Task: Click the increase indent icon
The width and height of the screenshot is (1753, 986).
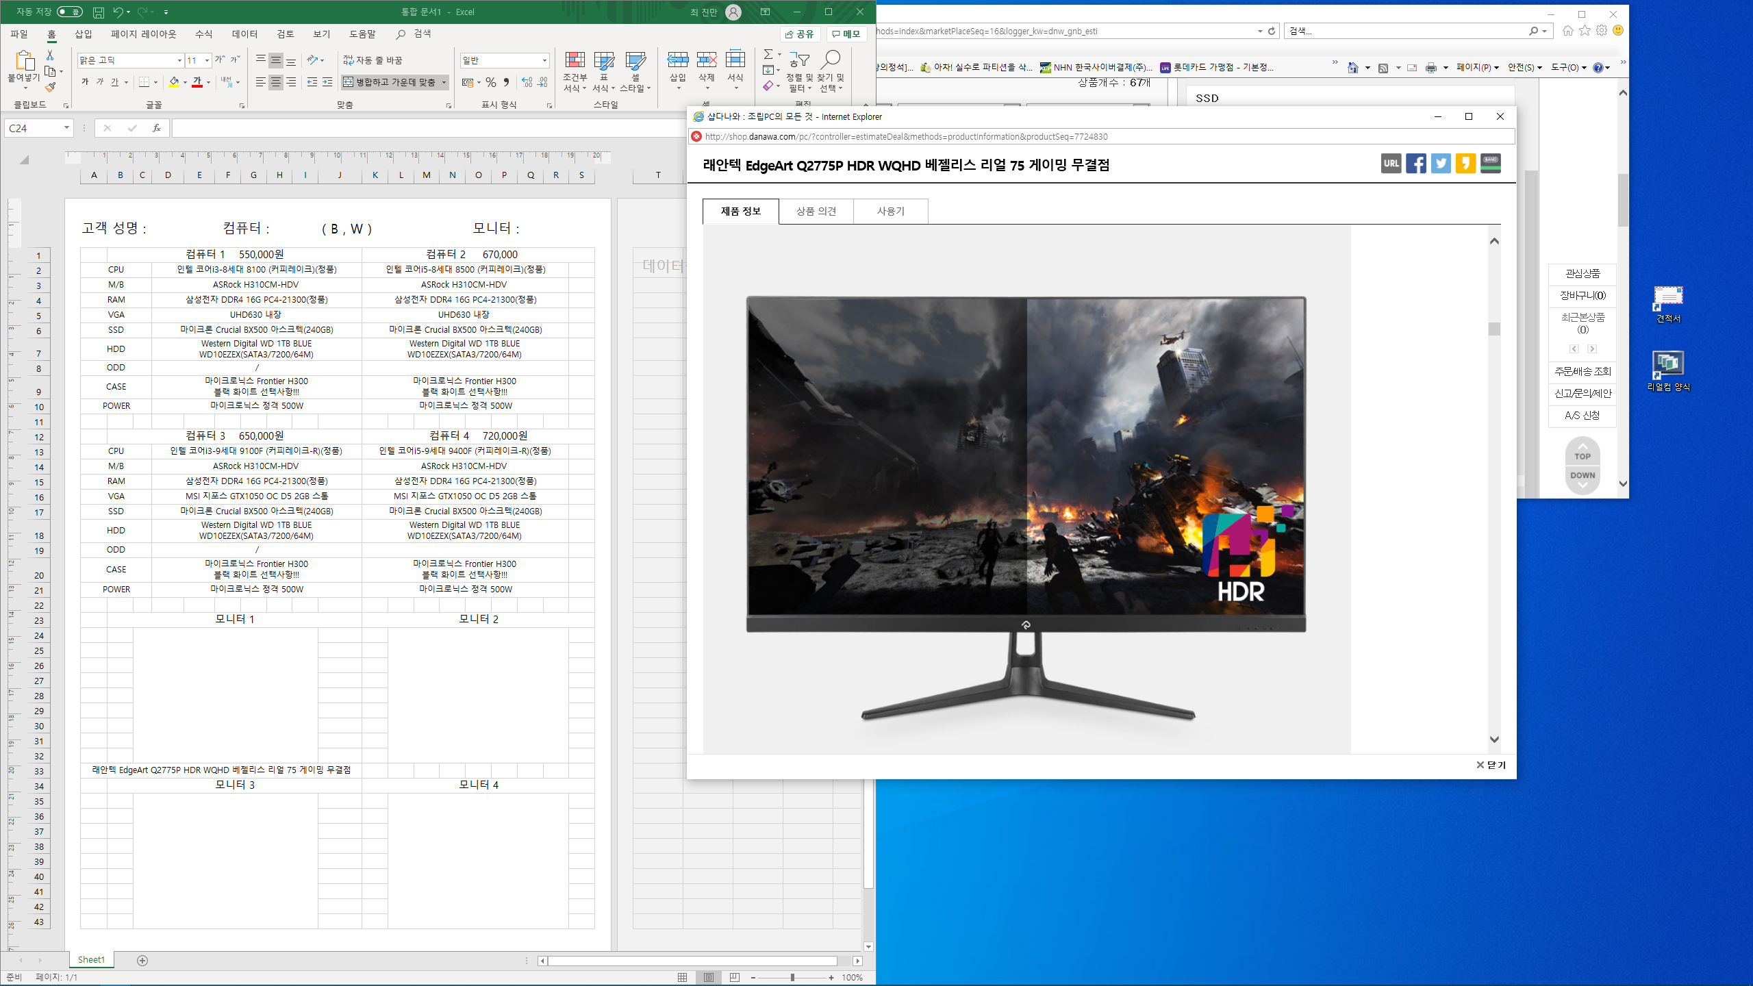Action: tap(327, 82)
